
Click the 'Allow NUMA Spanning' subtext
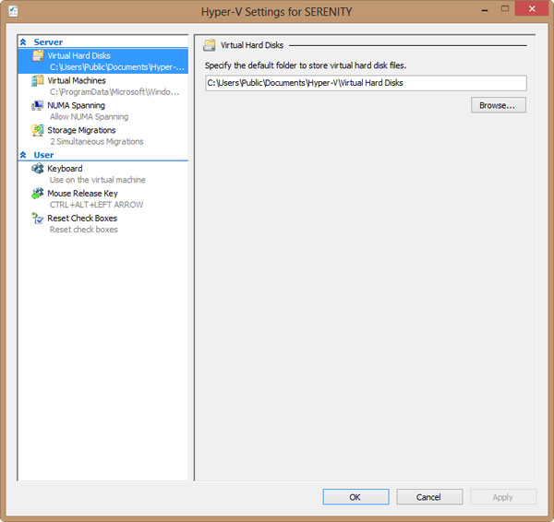pyautogui.click(x=89, y=116)
